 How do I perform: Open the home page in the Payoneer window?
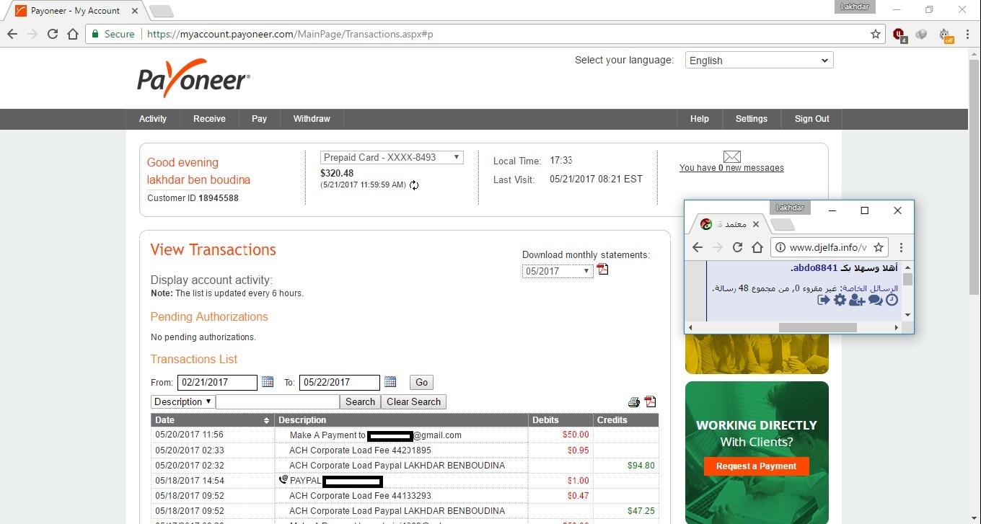72,34
